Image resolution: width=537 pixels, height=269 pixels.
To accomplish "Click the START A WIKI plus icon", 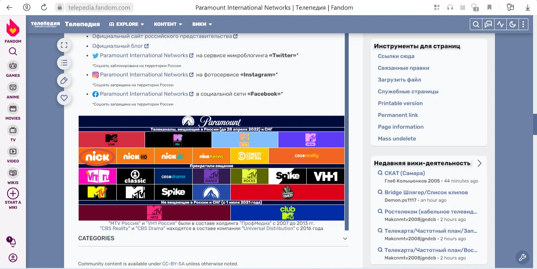I will (13, 193).
